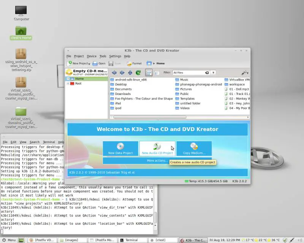The width and height of the screenshot is (304, 243).
Task: Select the untitled folder item
Action: [188, 104]
